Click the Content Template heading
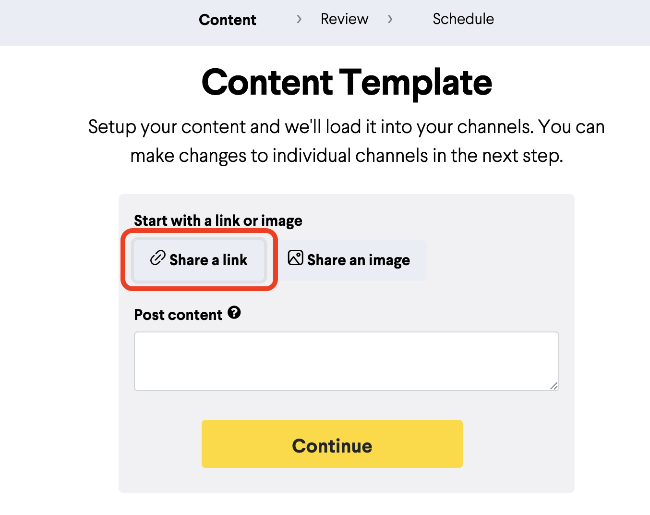The image size is (650, 515). [347, 83]
